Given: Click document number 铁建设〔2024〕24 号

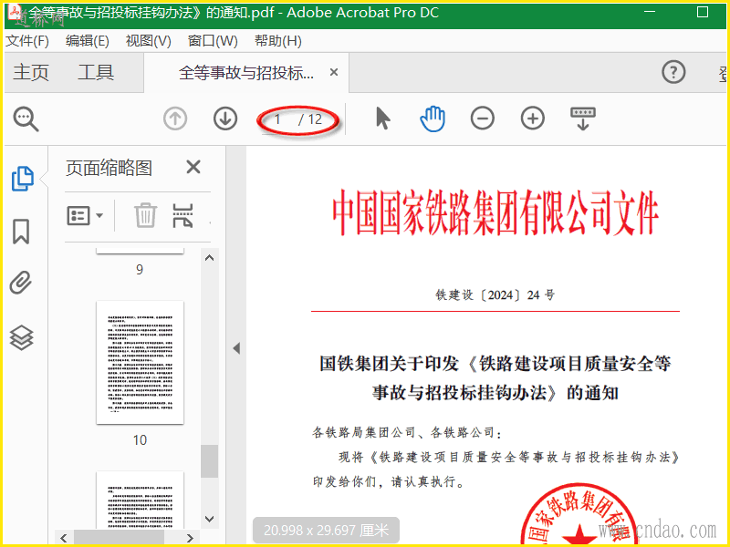Looking at the screenshot, I should click(x=495, y=294).
